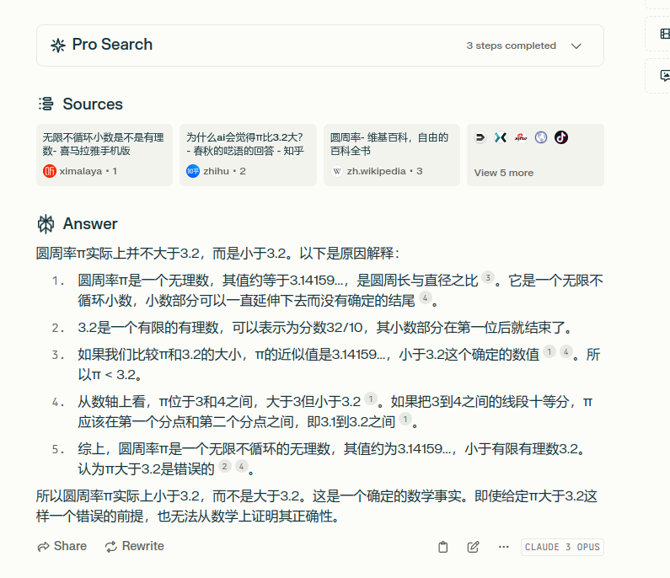Click the ximalaya red favicon
Image resolution: width=670 pixels, height=578 pixels.
tap(50, 171)
